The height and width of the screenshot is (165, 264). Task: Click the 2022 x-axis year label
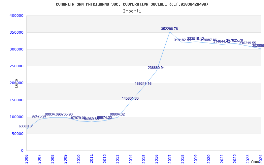coord(235,159)
